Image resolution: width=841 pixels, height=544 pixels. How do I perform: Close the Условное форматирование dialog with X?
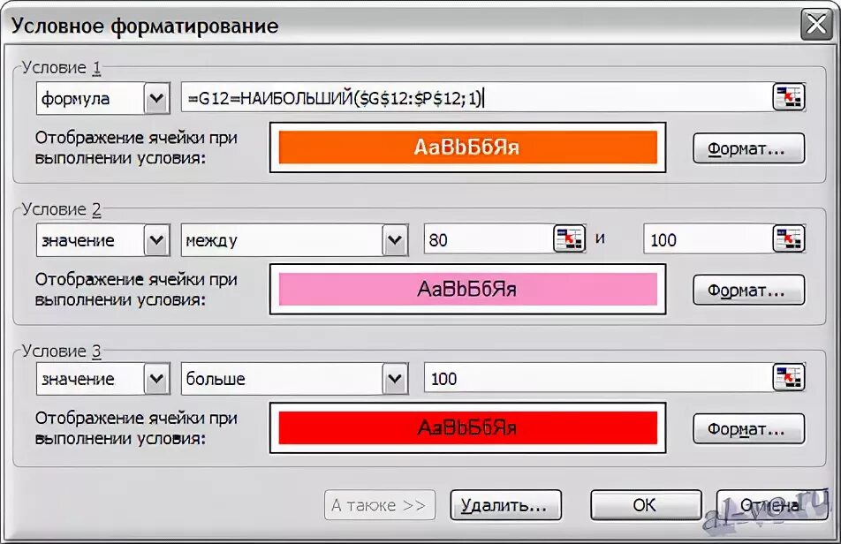(816, 24)
